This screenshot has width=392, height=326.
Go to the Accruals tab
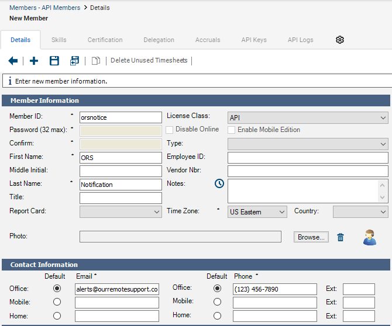click(x=208, y=40)
